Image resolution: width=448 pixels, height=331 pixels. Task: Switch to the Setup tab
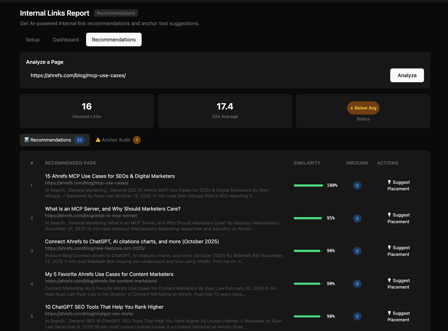pyautogui.click(x=32, y=40)
